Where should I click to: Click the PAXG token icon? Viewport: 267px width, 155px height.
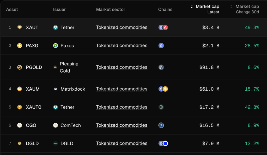pos(20,46)
